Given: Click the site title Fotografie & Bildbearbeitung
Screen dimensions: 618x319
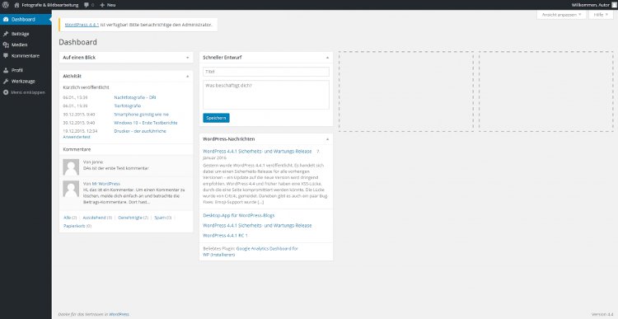Looking at the screenshot, I should [49, 5].
